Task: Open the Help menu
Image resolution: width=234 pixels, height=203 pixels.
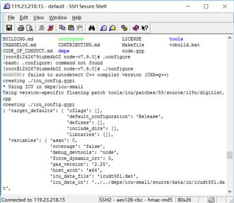Action: 77,17
